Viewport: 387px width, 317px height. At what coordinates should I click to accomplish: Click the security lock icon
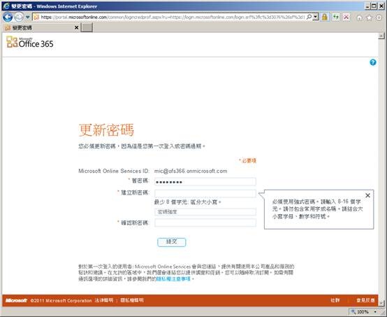(x=325, y=17)
